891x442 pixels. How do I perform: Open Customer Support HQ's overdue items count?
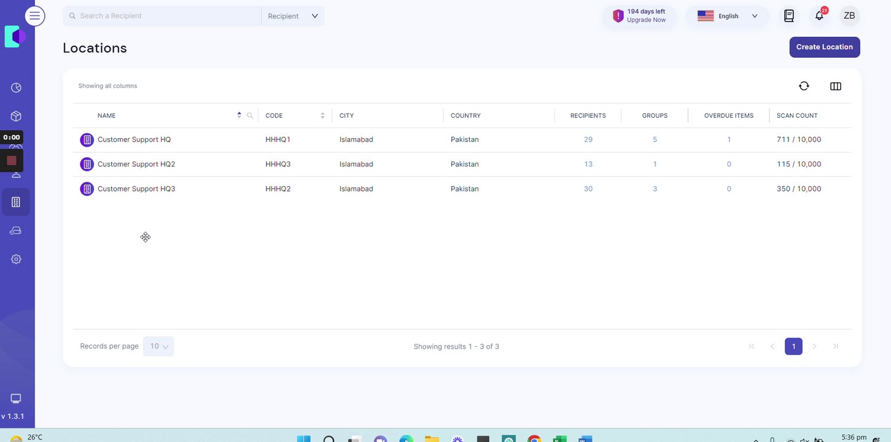point(729,140)
